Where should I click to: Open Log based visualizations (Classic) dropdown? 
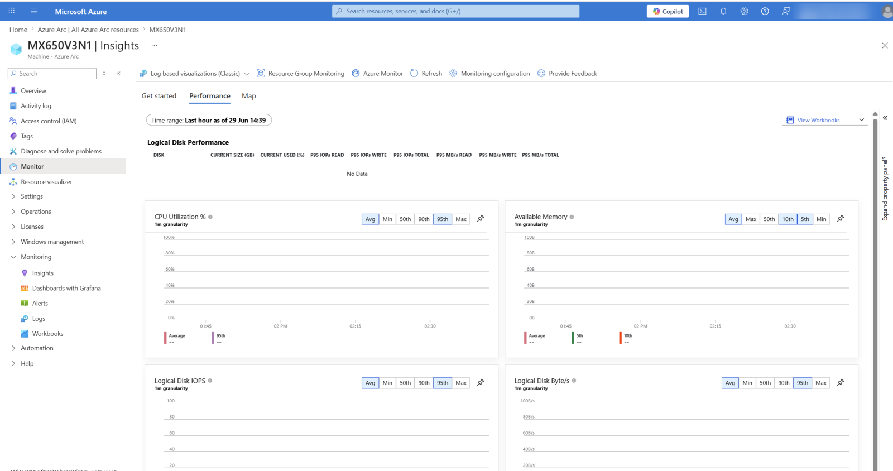(x=194, y=74)
